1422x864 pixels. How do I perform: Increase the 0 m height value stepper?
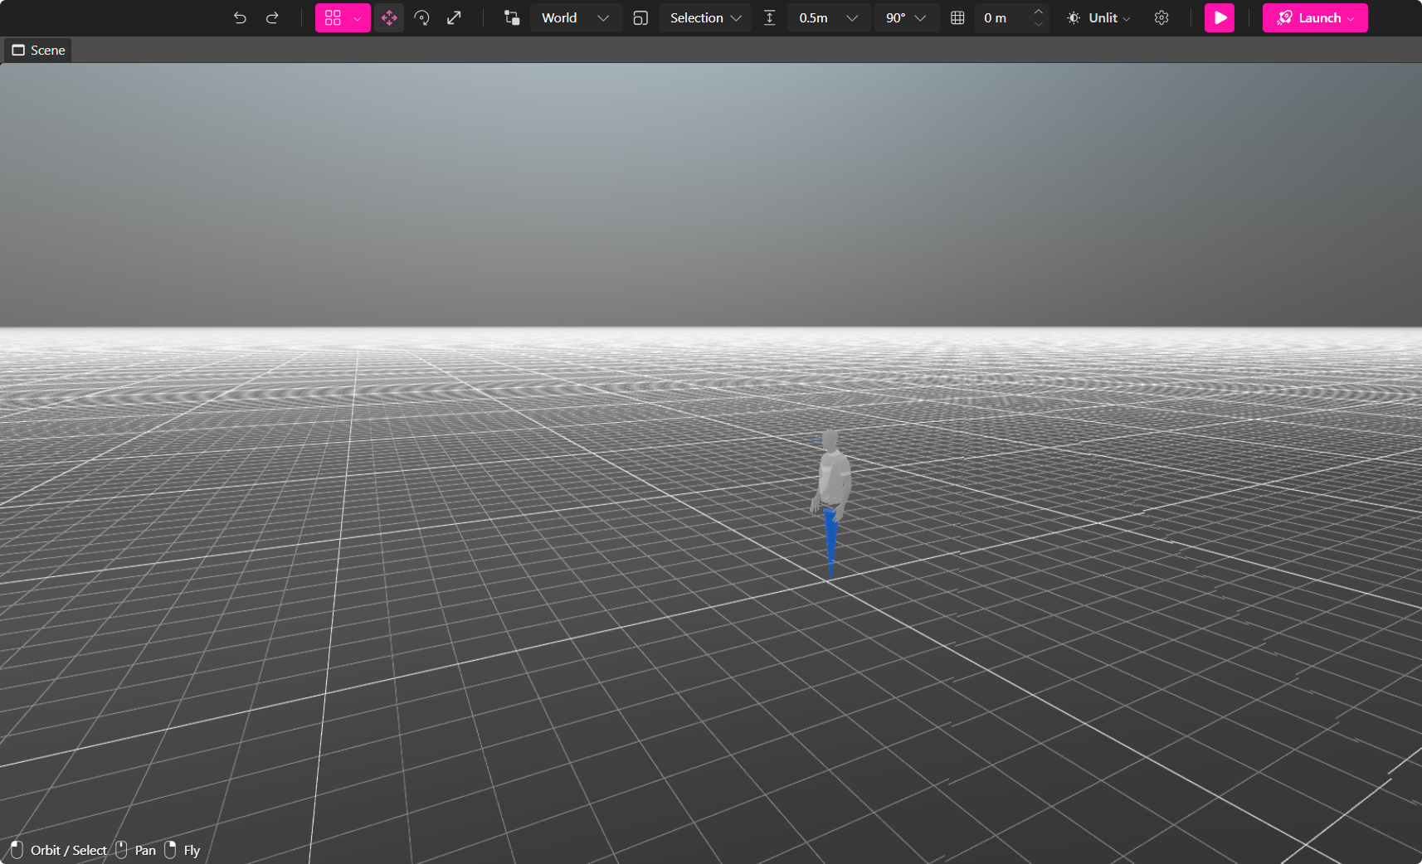[1038, 12]
